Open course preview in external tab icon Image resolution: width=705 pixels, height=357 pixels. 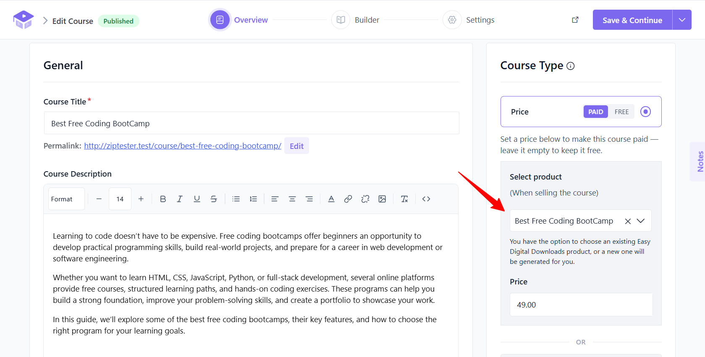[x=575, y=20]
